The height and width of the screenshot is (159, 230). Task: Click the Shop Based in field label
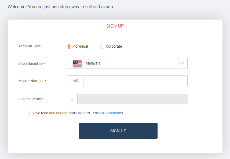[x=30, y=63]
